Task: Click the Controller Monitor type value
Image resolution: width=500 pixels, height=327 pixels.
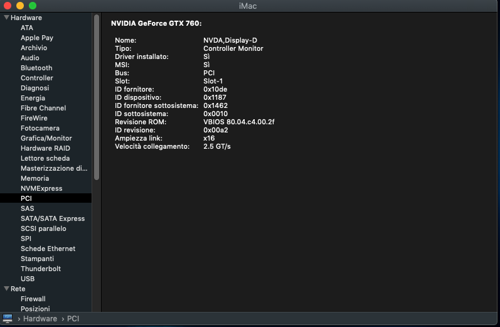Action: pyautogui.click(x=233, y=48)
